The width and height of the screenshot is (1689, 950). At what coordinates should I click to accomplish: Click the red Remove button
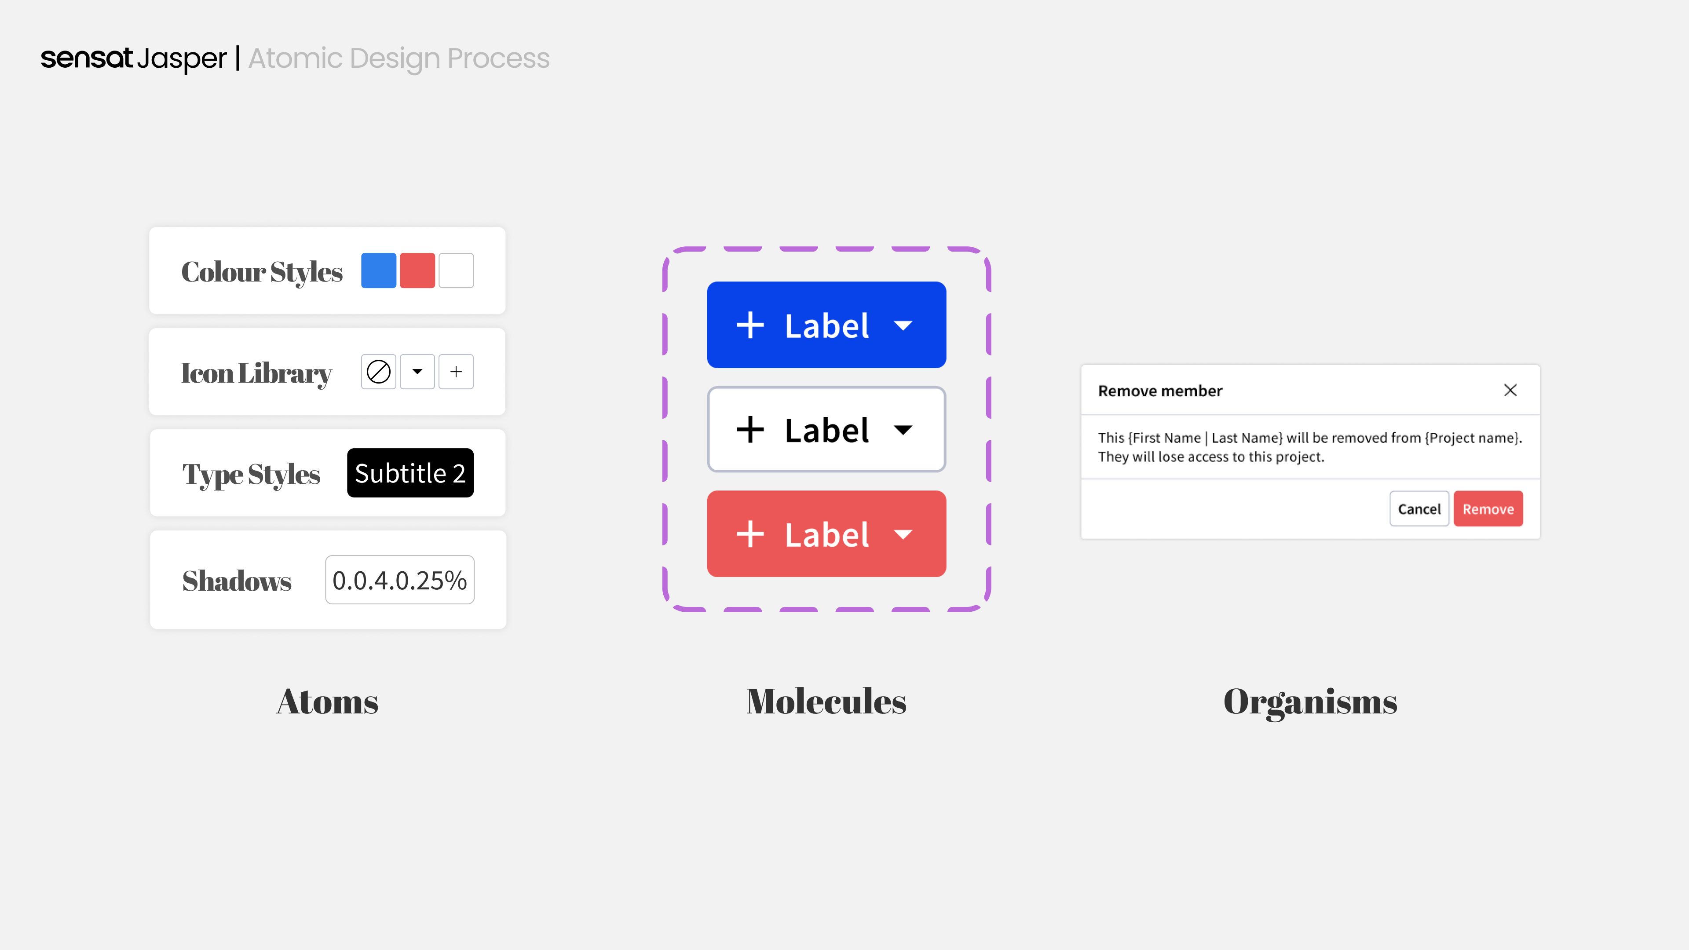tap(1488, 509)
